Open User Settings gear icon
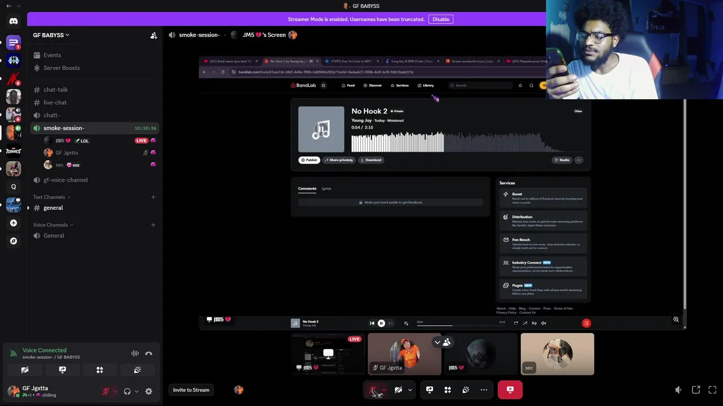 [149, 391]
